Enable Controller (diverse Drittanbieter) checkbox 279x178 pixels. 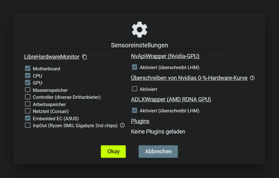pyautogui.click(x=28, y=97)
